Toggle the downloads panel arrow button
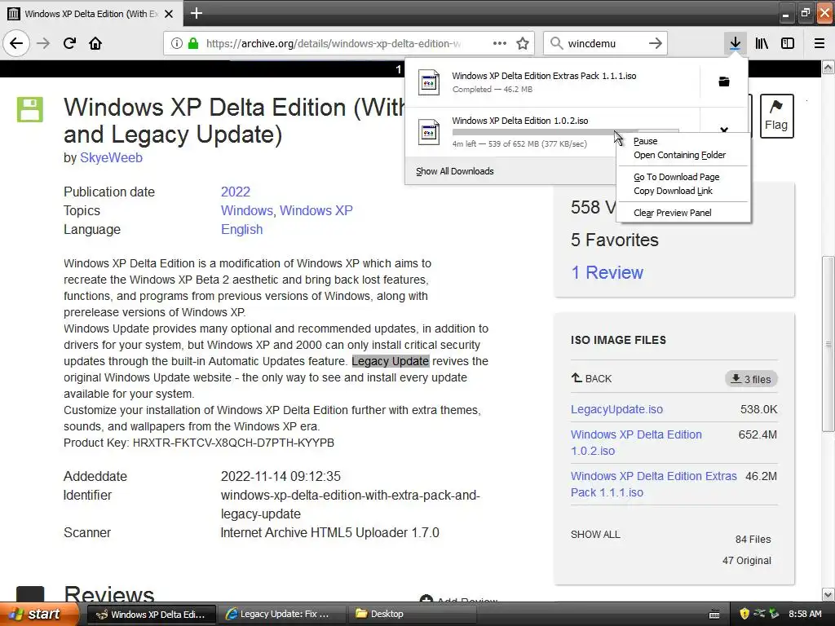This screenshot has height=626, width=835. click(735, 43)
